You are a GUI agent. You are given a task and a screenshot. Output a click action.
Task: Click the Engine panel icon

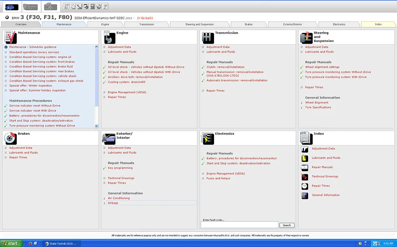[110, 37]
